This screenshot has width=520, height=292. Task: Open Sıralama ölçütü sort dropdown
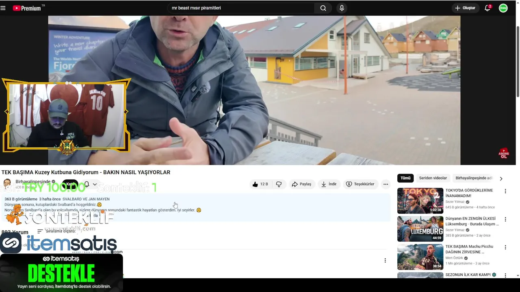pos(56,231)
